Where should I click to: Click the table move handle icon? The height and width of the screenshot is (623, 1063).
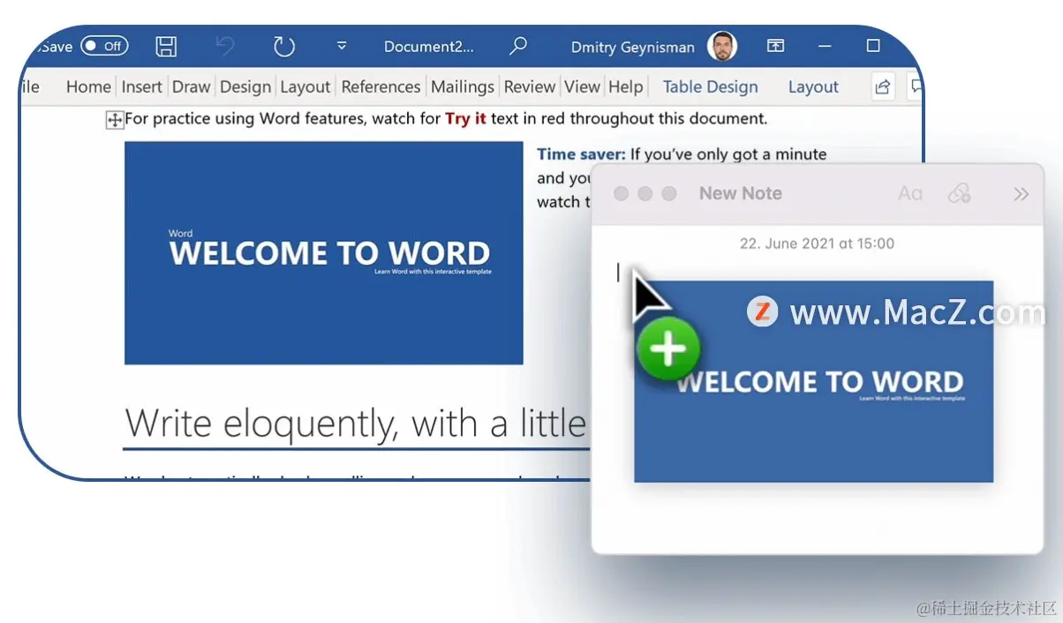click(115, 120)
